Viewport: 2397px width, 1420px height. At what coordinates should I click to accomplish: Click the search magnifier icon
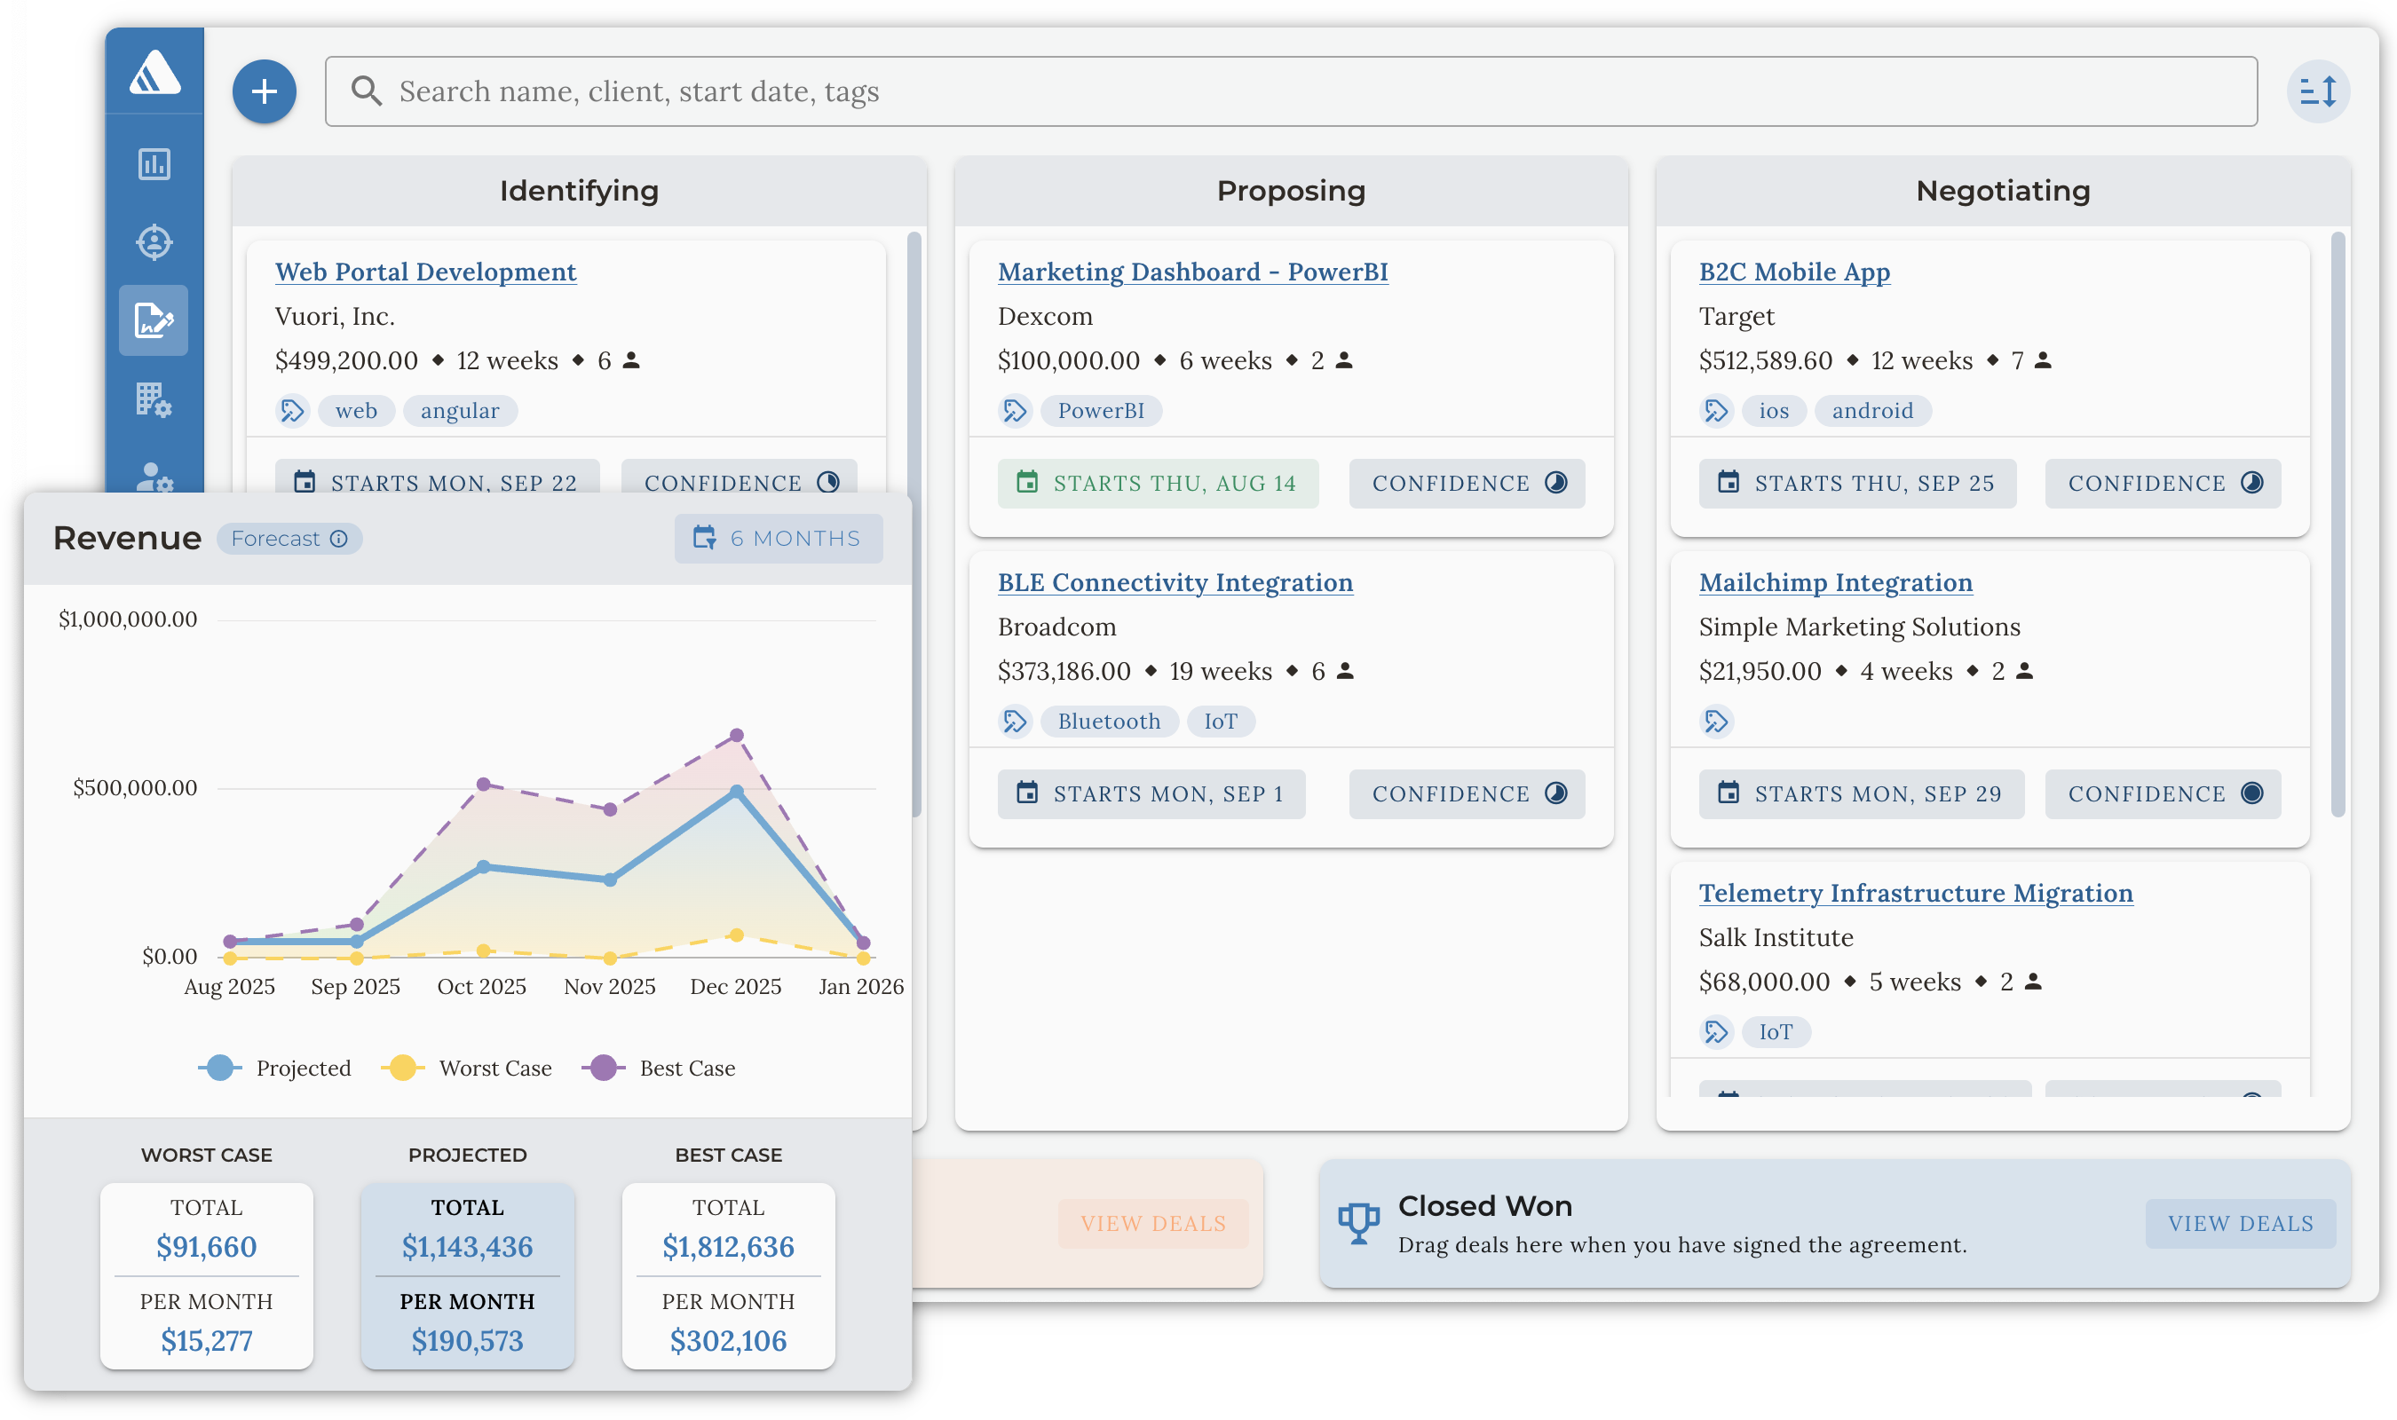coord(366,91)
